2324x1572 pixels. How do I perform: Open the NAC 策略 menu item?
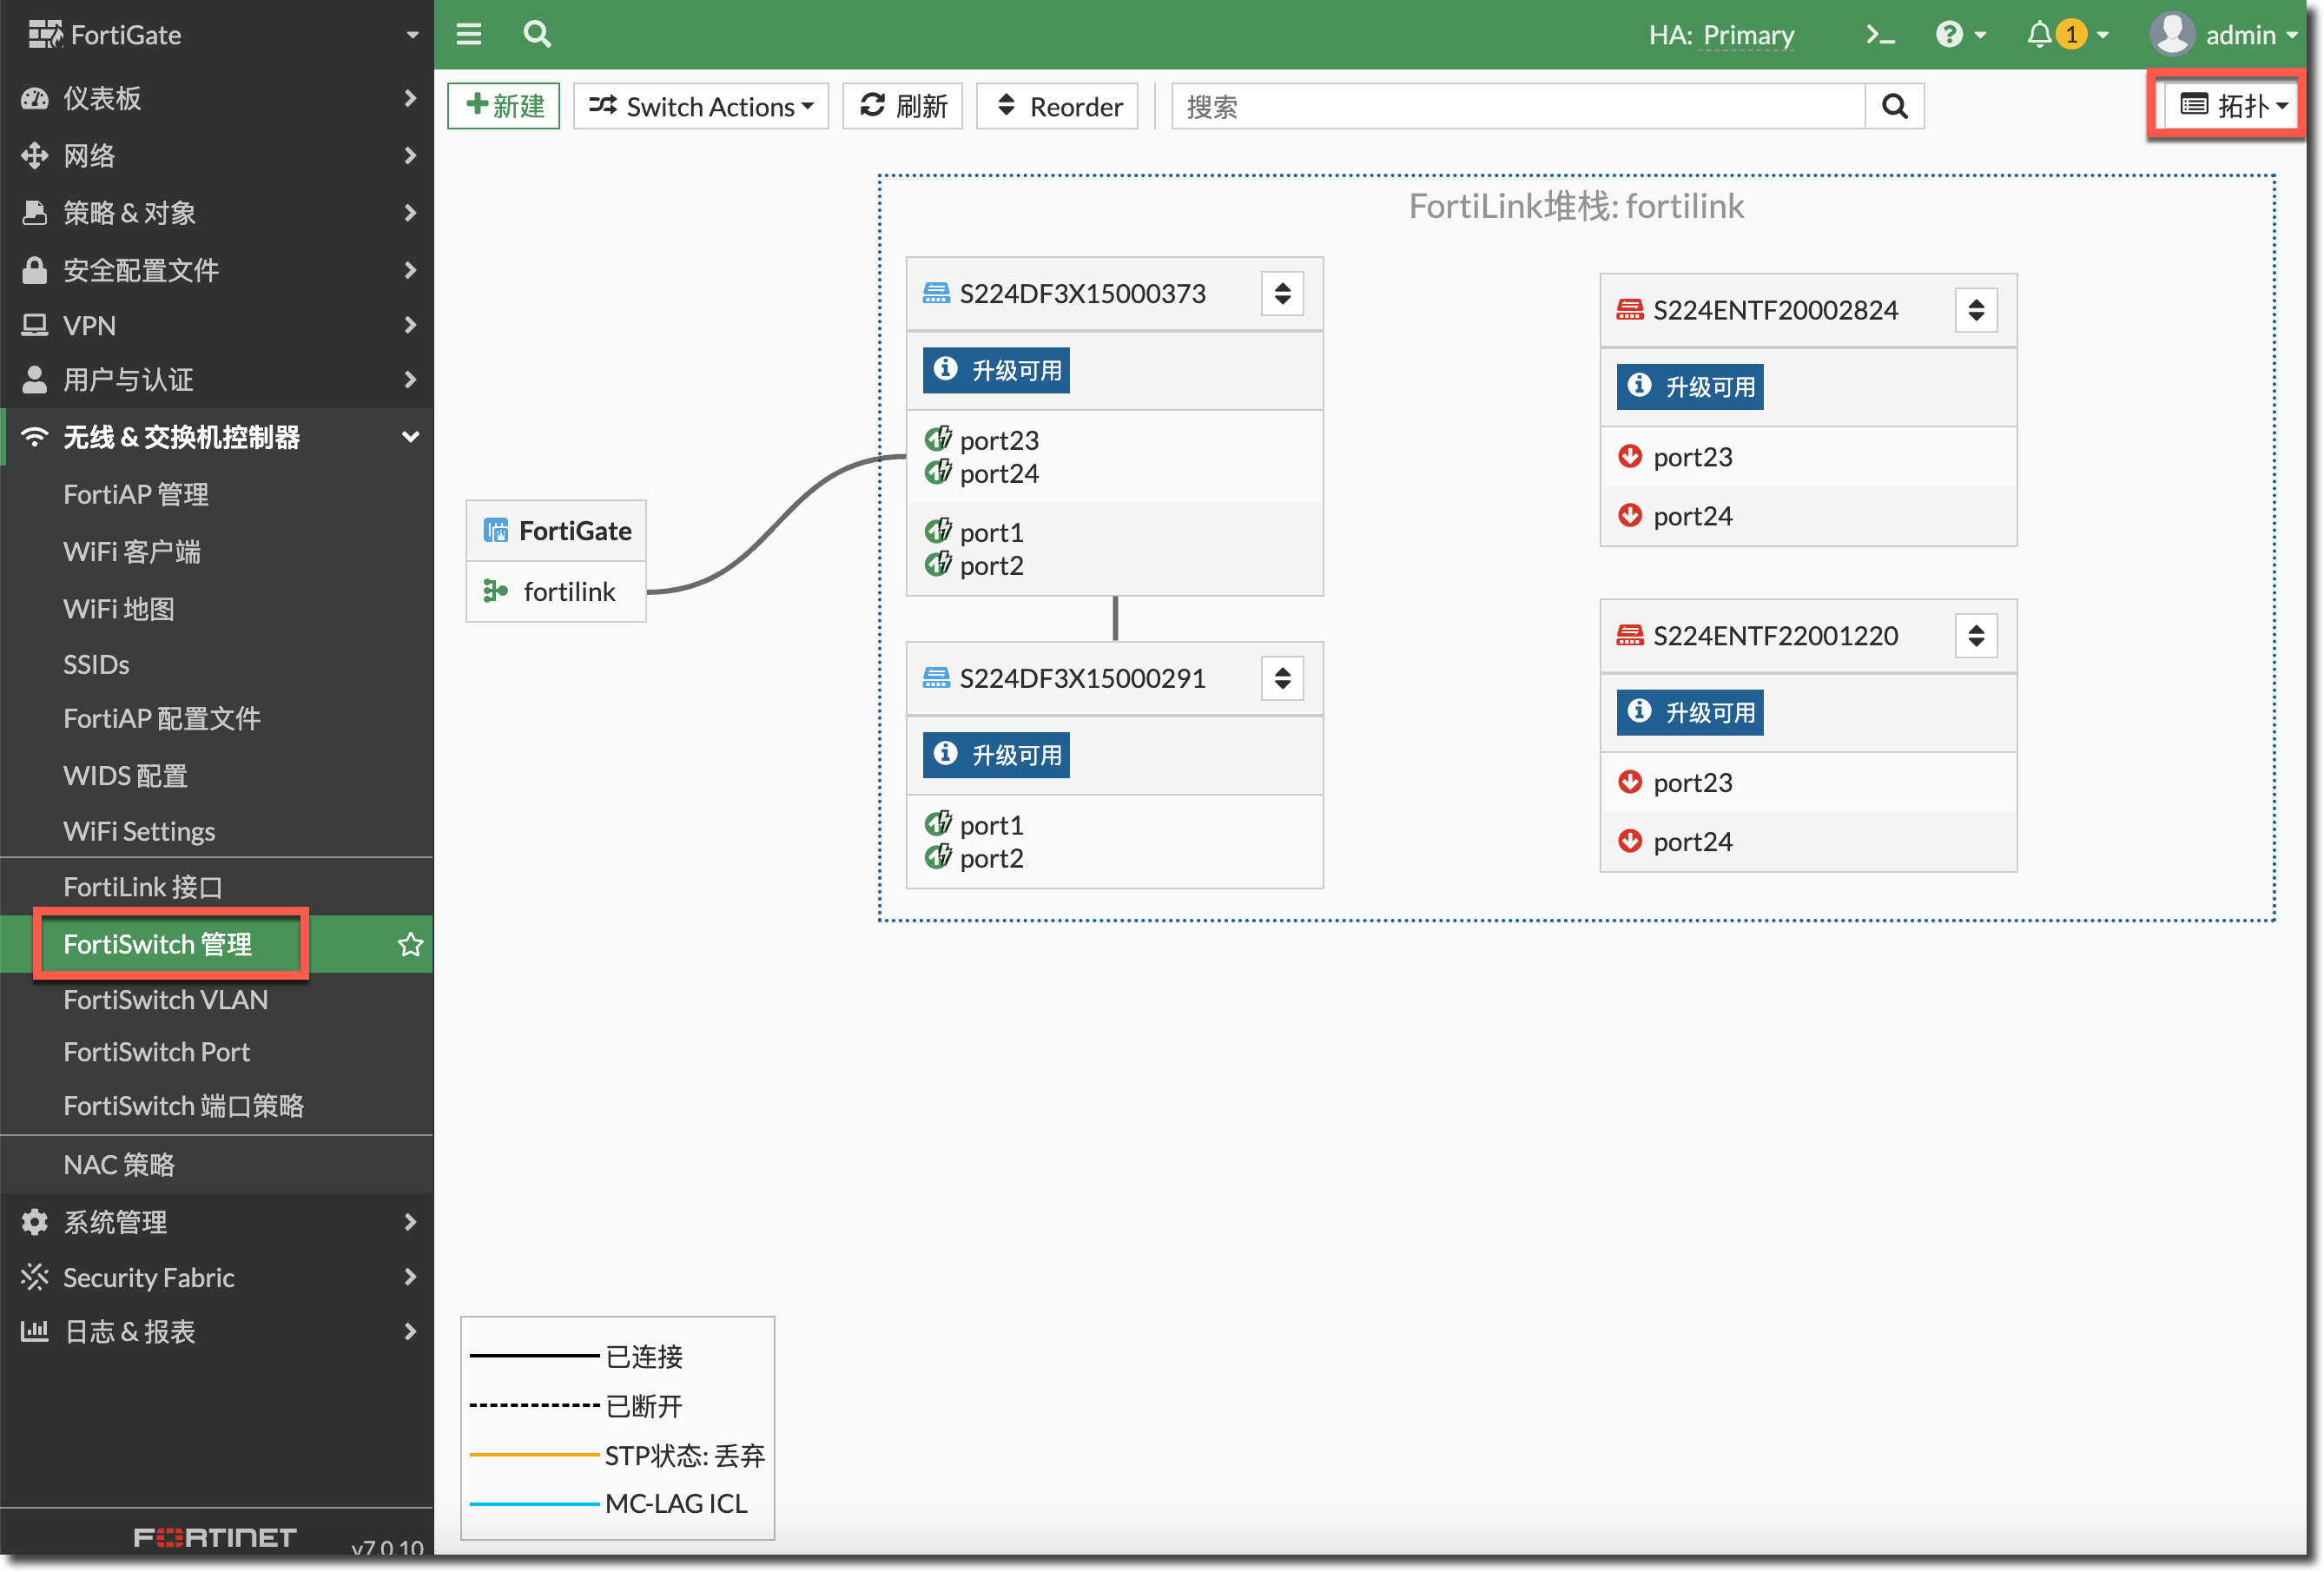pos(119,1164)
